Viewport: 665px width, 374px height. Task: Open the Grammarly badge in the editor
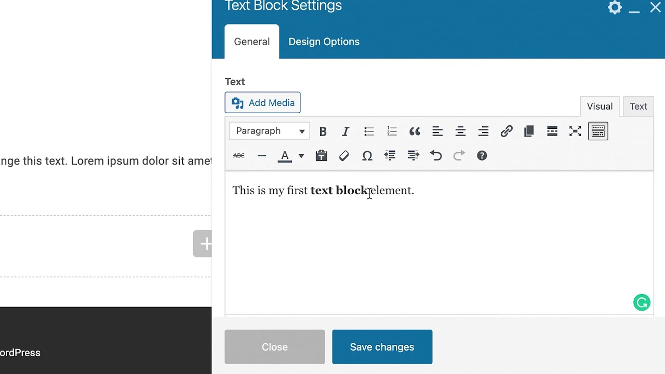click(642, 302)
